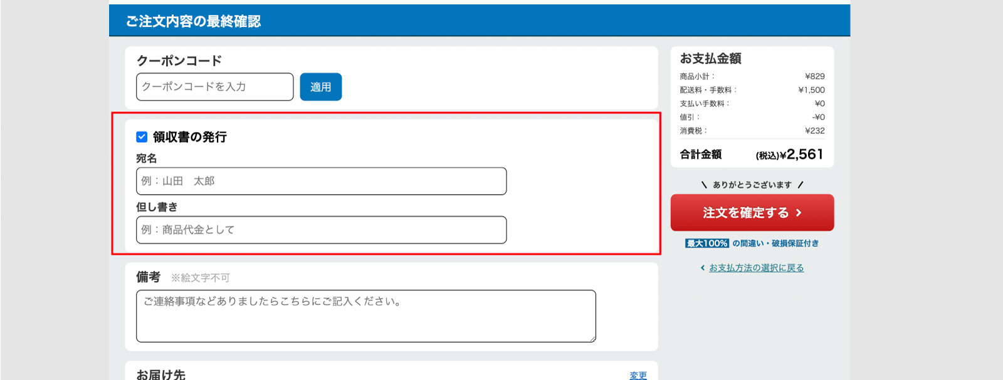Focus the 宛名 name field
The height and width of the screenshot is (380, 1003).
(321, 181)
